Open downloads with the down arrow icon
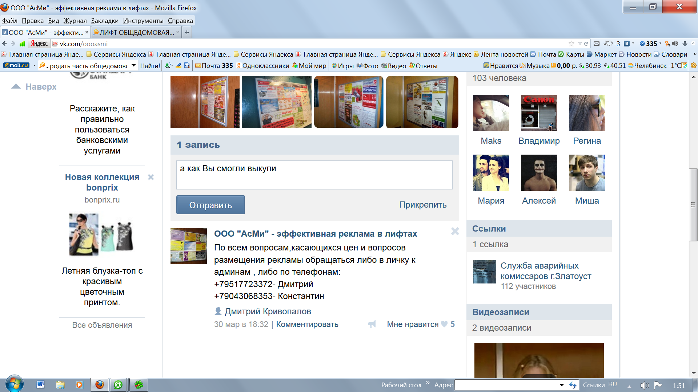Screen dimensions: 698x392 pos(685,44)
